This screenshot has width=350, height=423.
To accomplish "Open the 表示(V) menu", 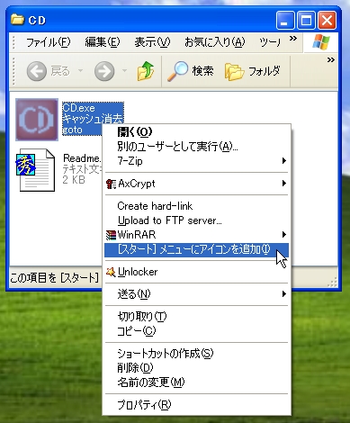I will pyautogui.click(x=152, y=42).
